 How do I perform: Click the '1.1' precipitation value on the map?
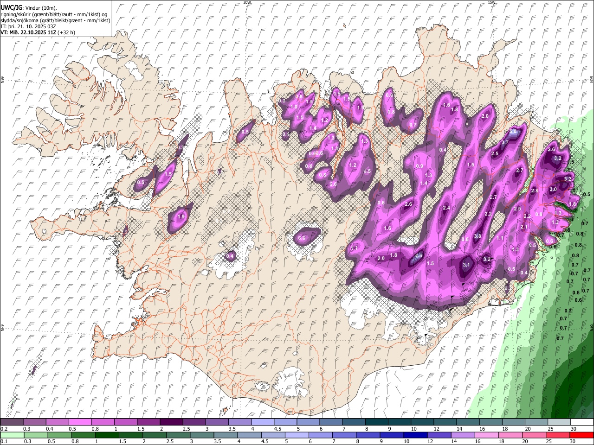(x=500, y=238)
